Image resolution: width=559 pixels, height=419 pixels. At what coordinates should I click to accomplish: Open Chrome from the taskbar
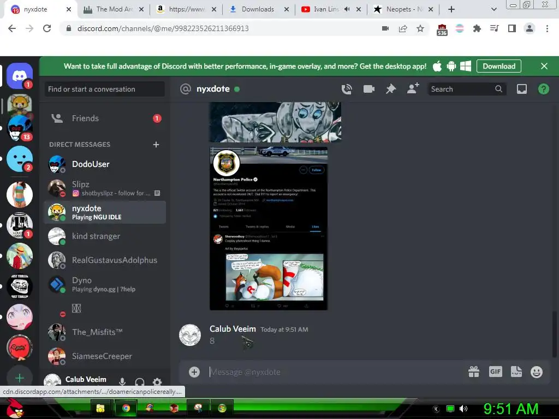tap(126, 408)
